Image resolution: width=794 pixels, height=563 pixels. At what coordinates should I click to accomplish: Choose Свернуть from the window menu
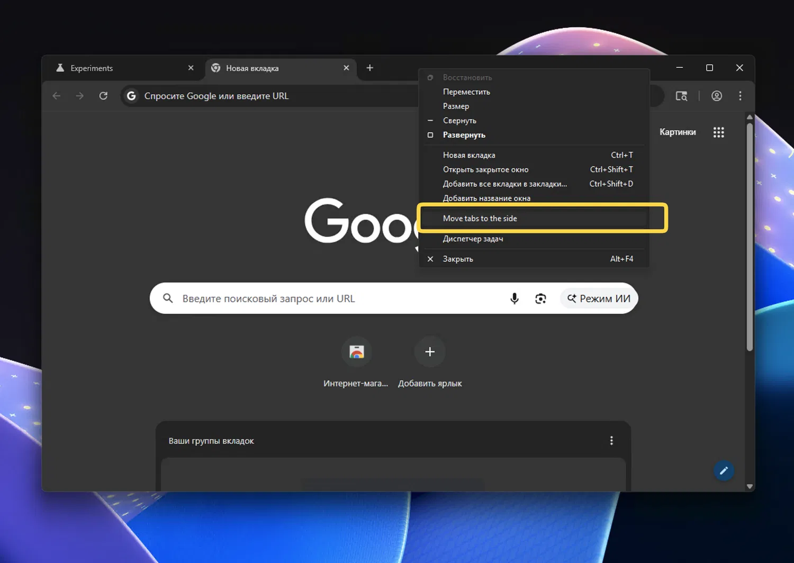(534, 120)
